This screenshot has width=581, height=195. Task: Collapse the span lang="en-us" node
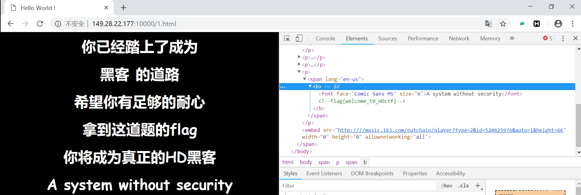pyautogui.click(x=304, y=79)
